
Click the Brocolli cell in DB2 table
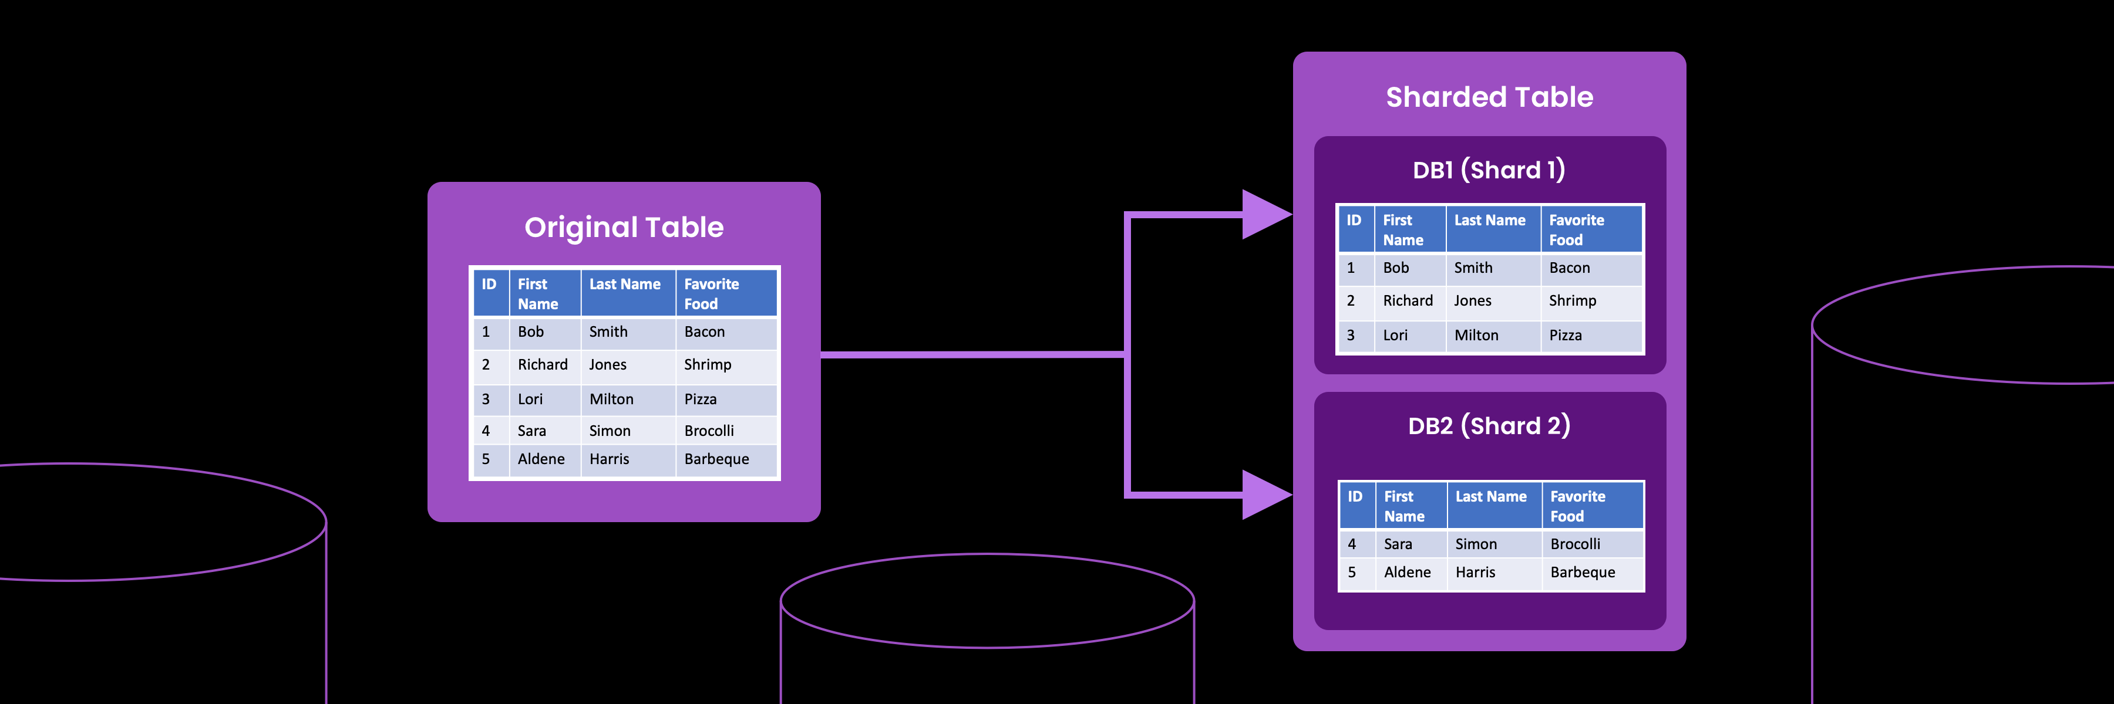1575,544
